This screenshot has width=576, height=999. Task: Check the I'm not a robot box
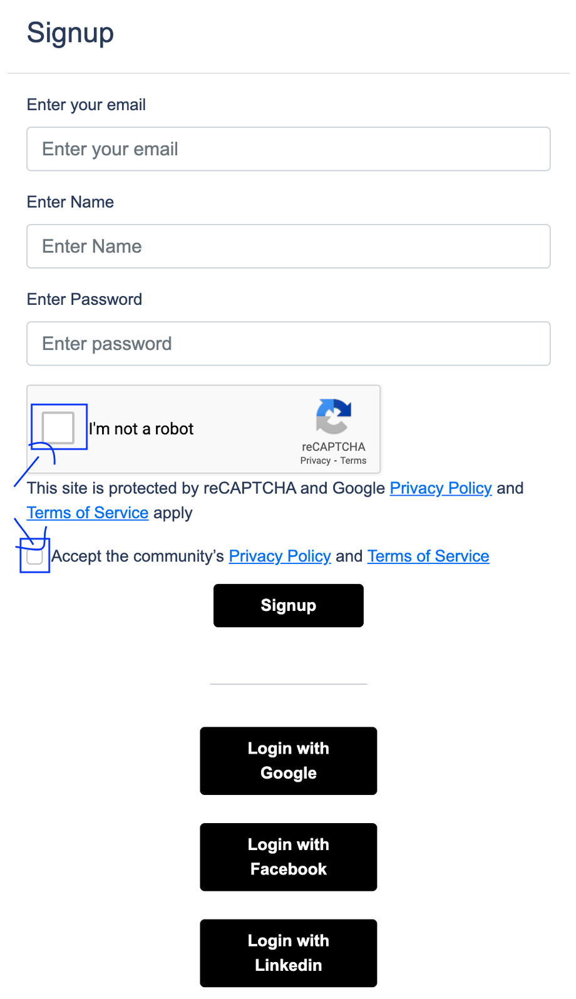[58, 428]
